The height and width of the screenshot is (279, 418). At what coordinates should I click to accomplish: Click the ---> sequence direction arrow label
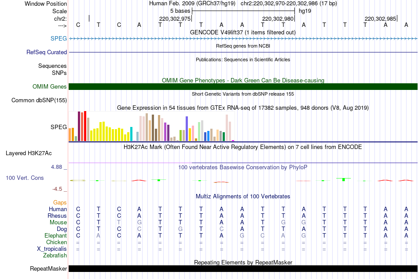pyautogui.click(x=62, y=26)
